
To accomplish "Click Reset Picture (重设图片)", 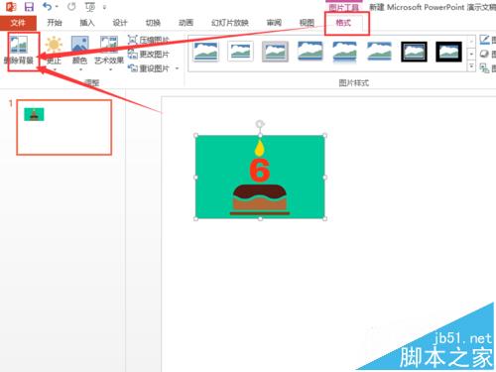I will [x=149, y=68].
